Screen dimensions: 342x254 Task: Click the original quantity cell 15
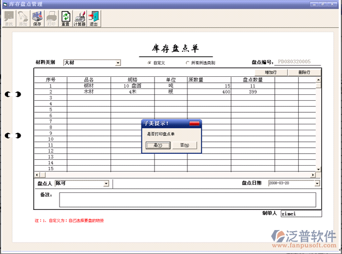coord(209,86)
